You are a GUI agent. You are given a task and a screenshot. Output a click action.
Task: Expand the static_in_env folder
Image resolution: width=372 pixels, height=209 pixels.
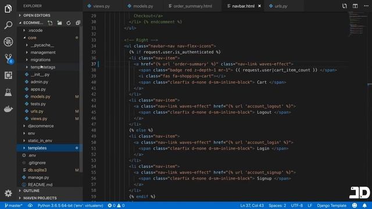click(40, 140)
